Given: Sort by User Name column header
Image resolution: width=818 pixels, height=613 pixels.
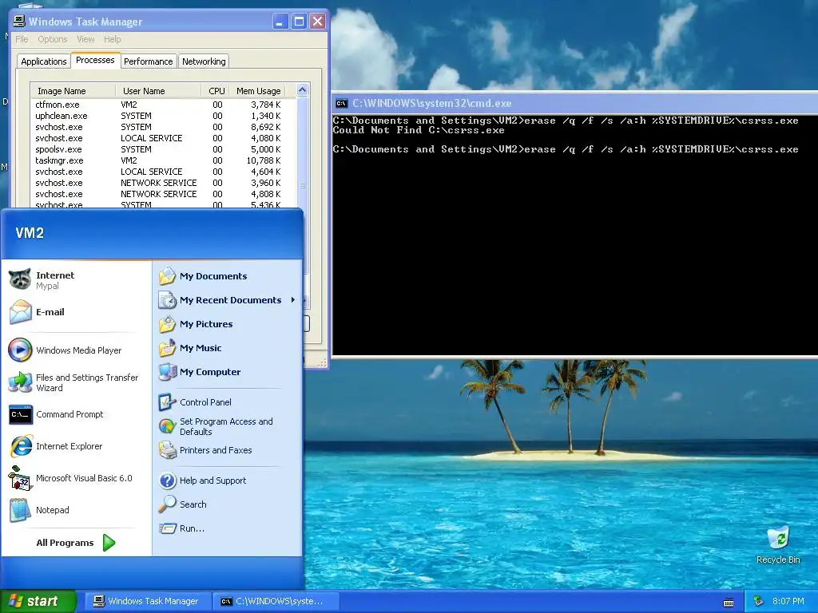Looking at the screenshot, I should 158,91.
